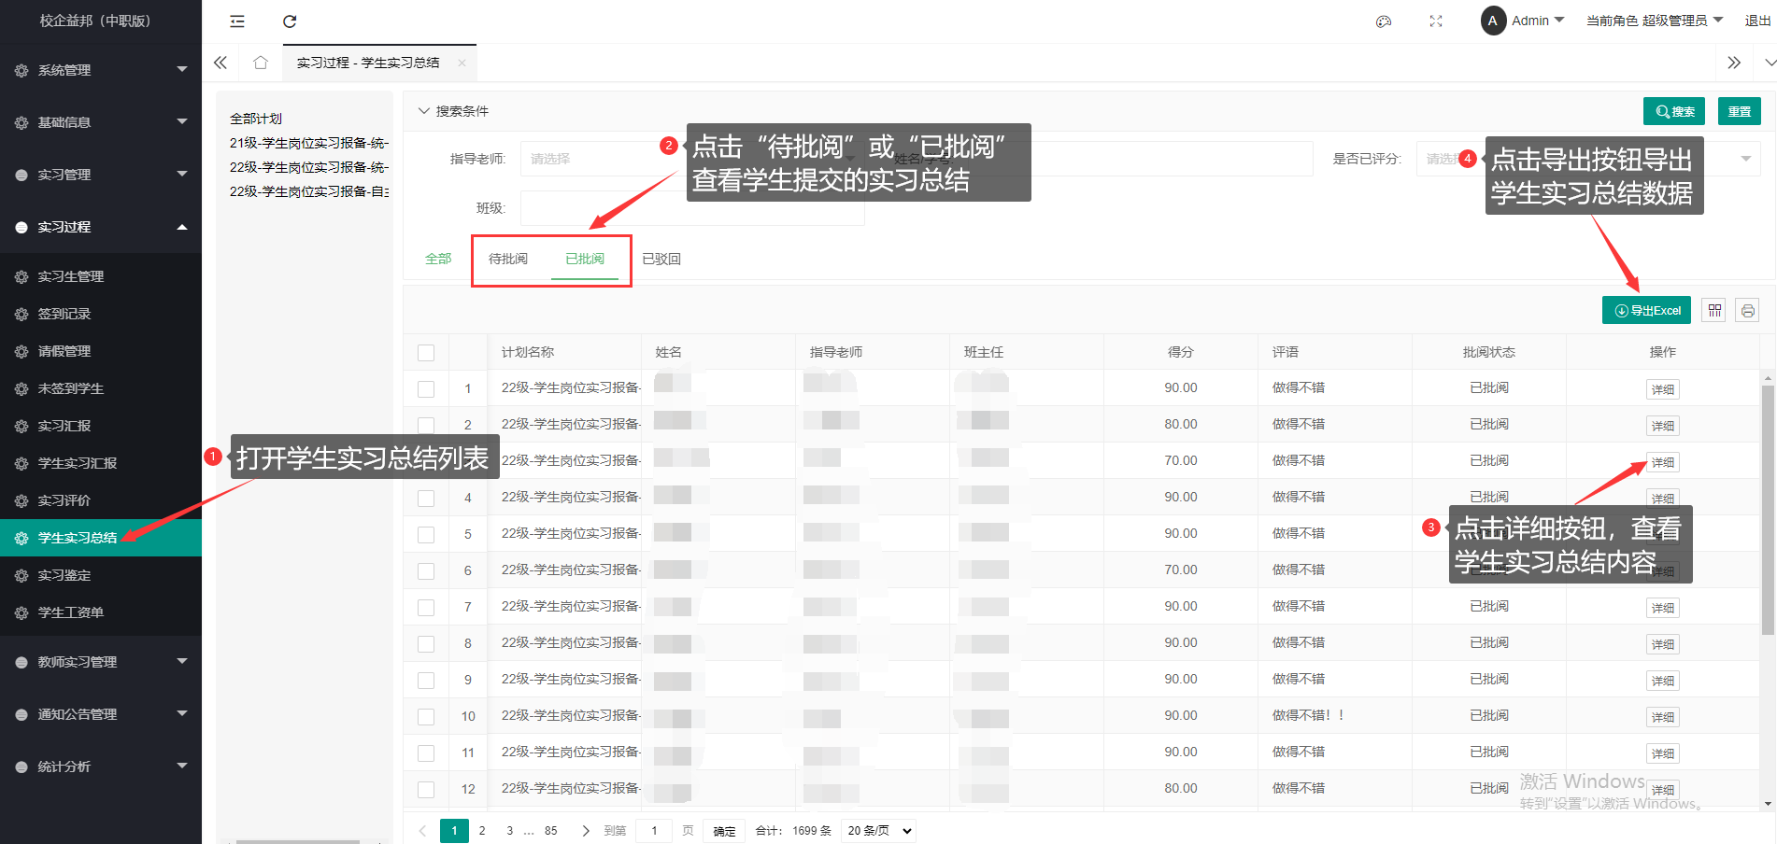This screenshot has height=844, width=1777.
Task: Expand the 系统管理 sidebar menu
Action: [x=101, y=70]
